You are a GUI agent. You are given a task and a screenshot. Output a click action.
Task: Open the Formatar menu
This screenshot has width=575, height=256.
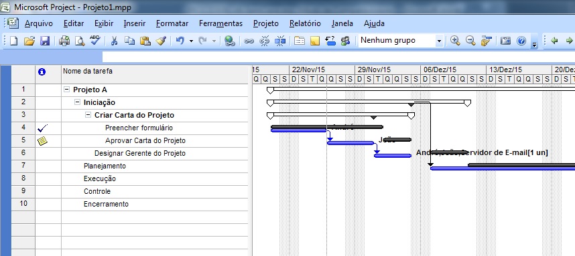click(x=172, y=23)
